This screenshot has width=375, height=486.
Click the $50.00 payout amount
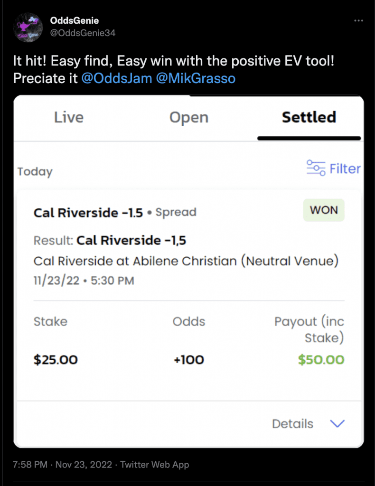321,360
